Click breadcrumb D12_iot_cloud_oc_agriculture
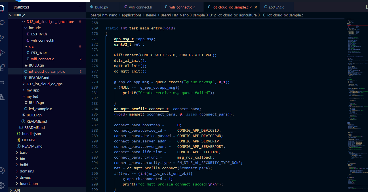The width and height of the screenshot is (368, 192). coord(233,15)
